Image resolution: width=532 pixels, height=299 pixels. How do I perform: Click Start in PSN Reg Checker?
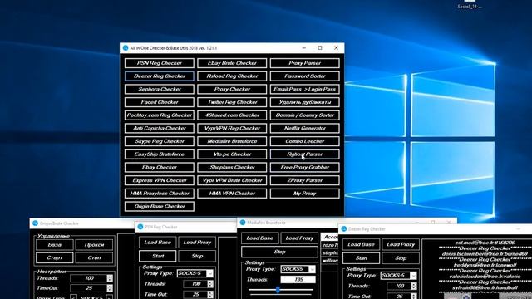157,256
